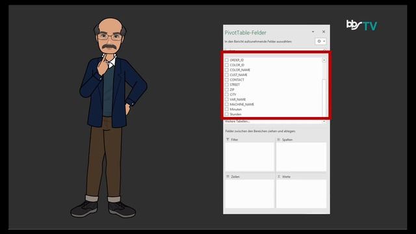Click the Werte area box
The image size is (416, 234).
click(x=301, y=194)
